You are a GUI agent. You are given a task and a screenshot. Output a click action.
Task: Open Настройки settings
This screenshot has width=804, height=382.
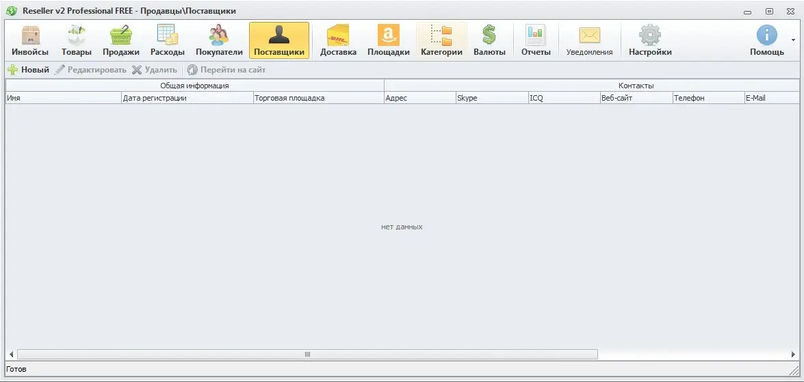point(650,40)
